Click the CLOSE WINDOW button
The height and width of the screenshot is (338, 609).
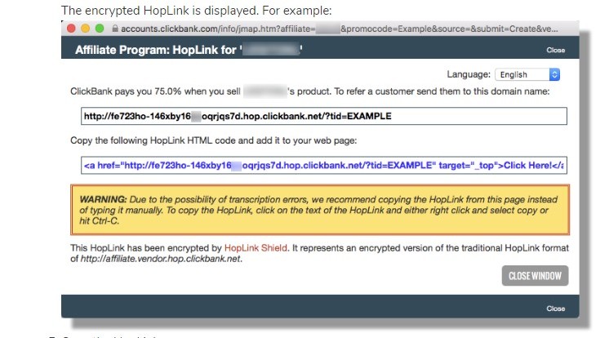click(x=535, y=276)
